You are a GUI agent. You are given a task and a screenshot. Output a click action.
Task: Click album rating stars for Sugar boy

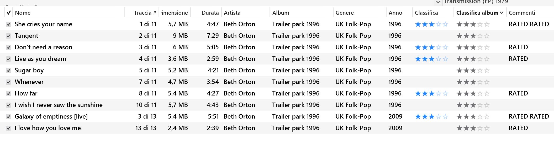pos(473,71)
